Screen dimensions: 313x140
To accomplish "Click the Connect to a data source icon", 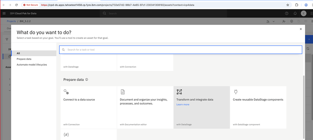I will pyautogui.click(x=66, y=92).
